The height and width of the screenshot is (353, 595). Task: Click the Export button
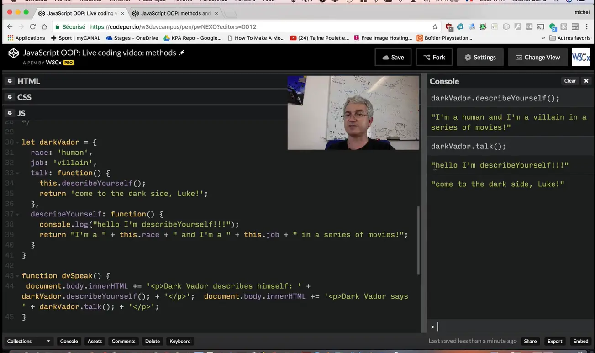coord(555,341)
